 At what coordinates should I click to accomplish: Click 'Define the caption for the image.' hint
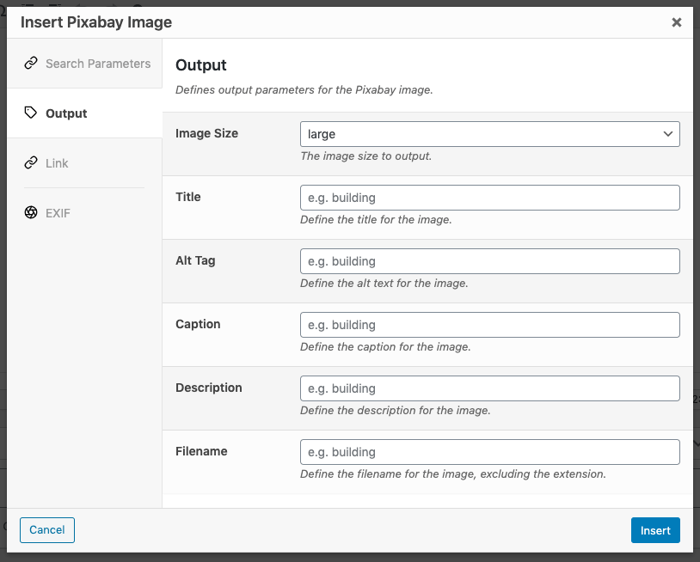click(385, 346)
